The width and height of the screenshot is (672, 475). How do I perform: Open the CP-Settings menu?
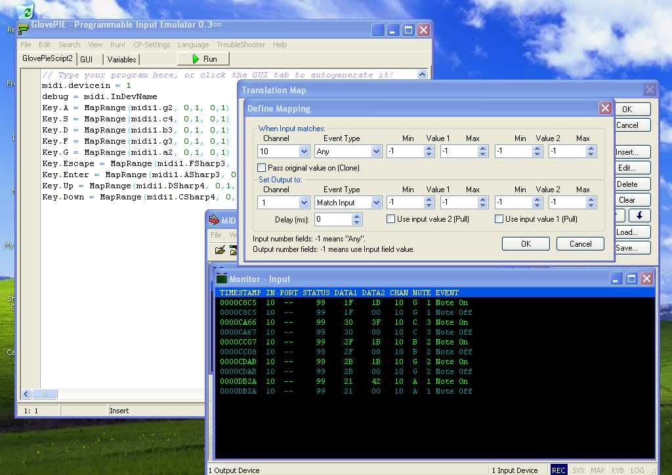click(152, 45)
